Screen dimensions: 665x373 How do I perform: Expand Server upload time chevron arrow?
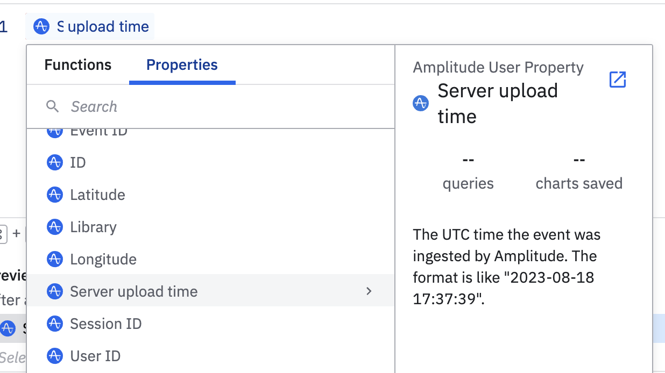(369, 291)
